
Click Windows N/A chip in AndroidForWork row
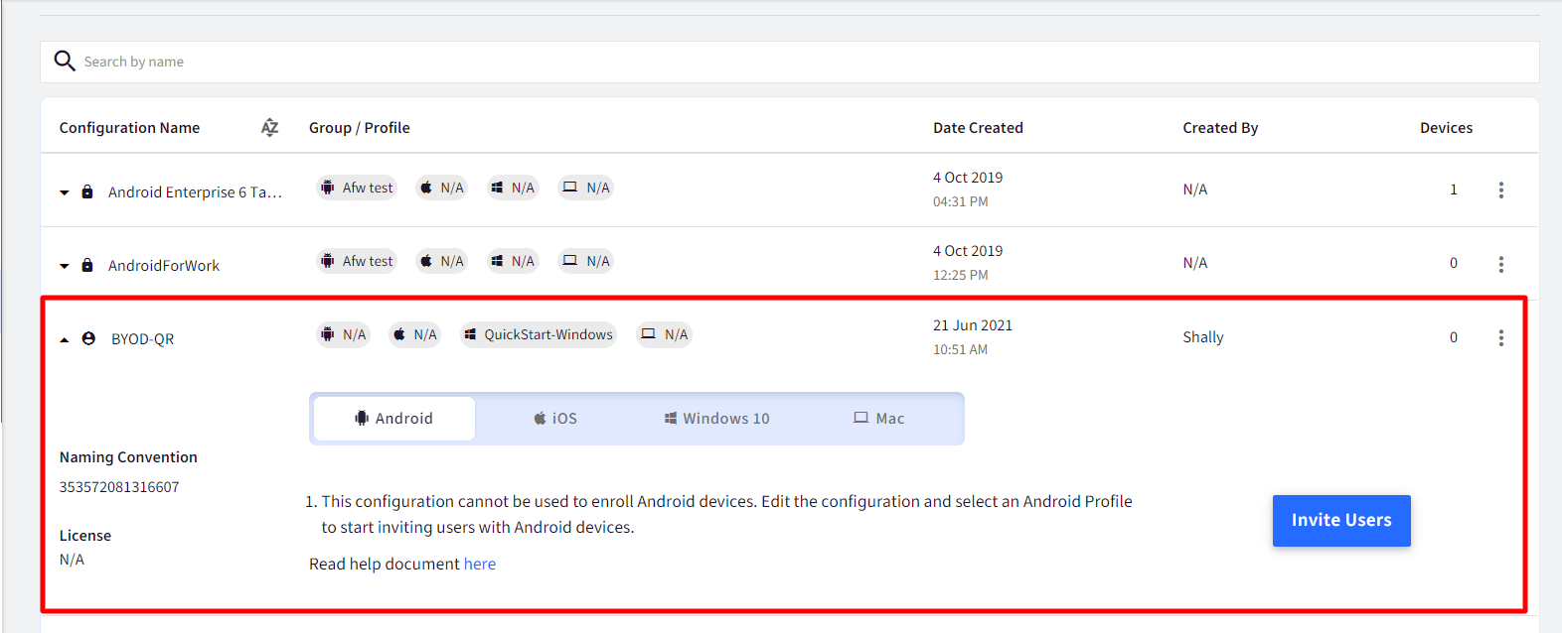point(513,261)
